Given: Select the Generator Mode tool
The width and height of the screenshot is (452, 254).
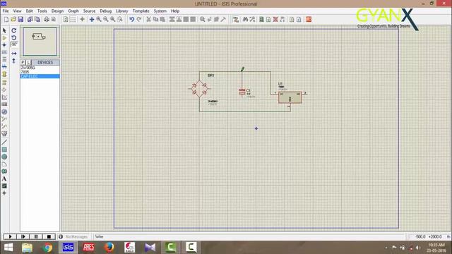Looking at the screenshot, I should 4,111.
